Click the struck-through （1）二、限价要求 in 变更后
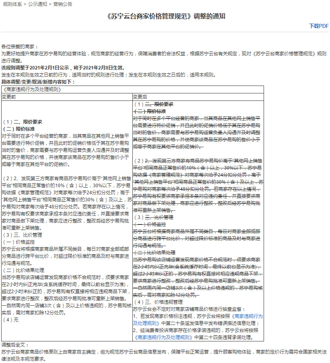 point(154,104)
